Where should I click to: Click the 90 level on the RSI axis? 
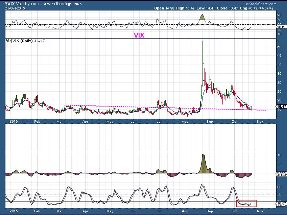point(279,15)
